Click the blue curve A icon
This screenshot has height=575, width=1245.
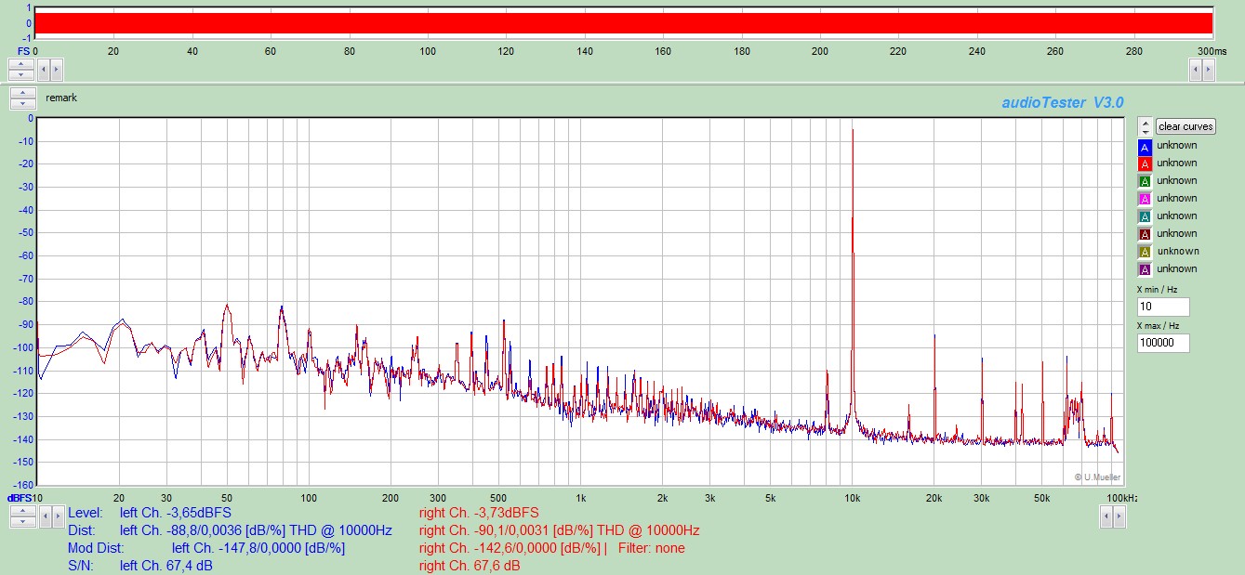tap(1145, 147)
